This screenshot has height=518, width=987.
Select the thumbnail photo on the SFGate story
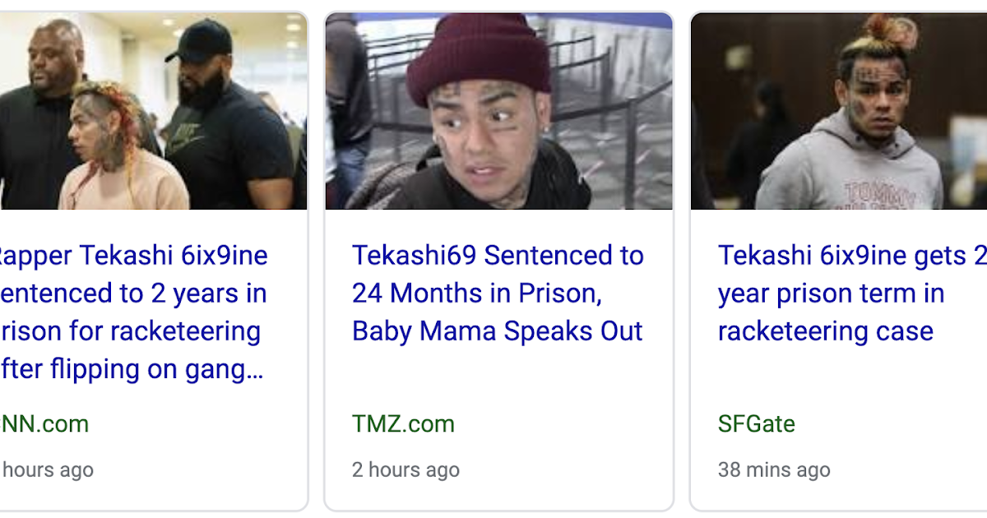pyautogui.click(x=839, y=108)
